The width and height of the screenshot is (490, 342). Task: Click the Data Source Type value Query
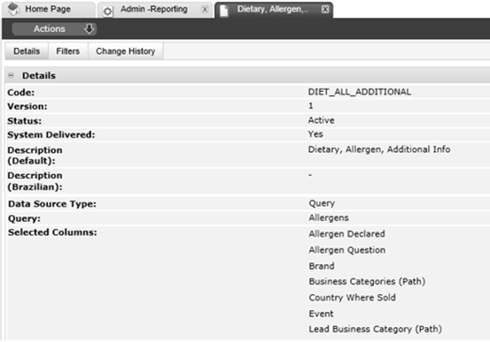(322, 203)
